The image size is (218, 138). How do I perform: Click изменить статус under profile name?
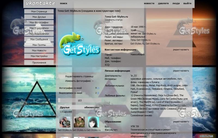click(114, 20)
